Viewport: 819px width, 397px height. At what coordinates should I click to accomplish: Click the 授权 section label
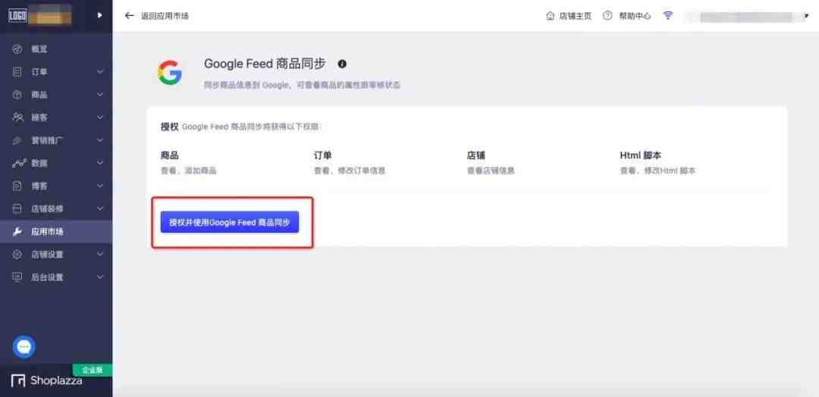(170, 127)
